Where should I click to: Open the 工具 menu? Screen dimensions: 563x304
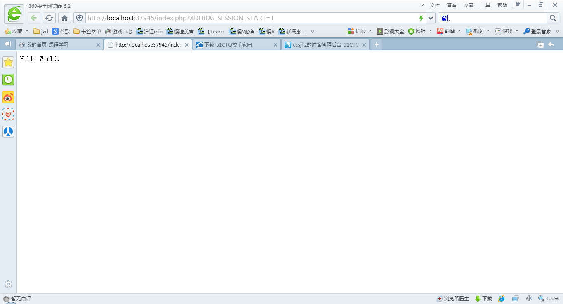[485, 5]
